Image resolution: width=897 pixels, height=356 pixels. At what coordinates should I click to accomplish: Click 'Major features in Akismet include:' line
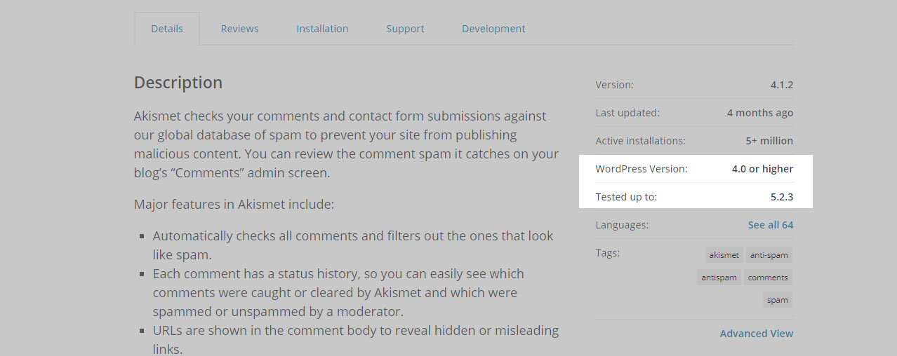click(234, 205)
